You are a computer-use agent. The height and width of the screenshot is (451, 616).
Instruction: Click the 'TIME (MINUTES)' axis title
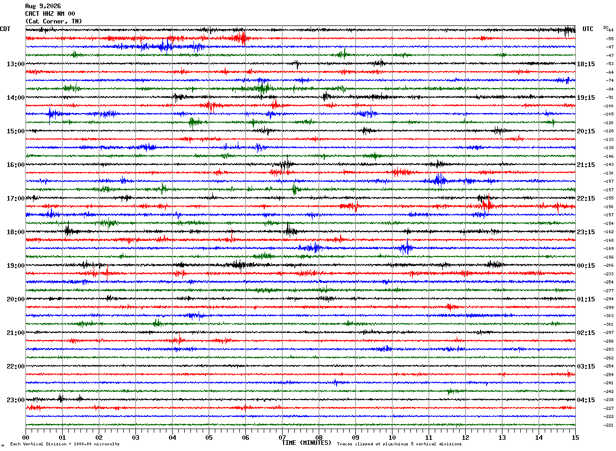[306, 443]
